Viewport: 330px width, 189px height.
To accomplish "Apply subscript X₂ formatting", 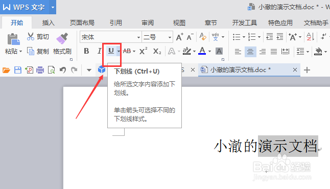I will coord(157,51).
